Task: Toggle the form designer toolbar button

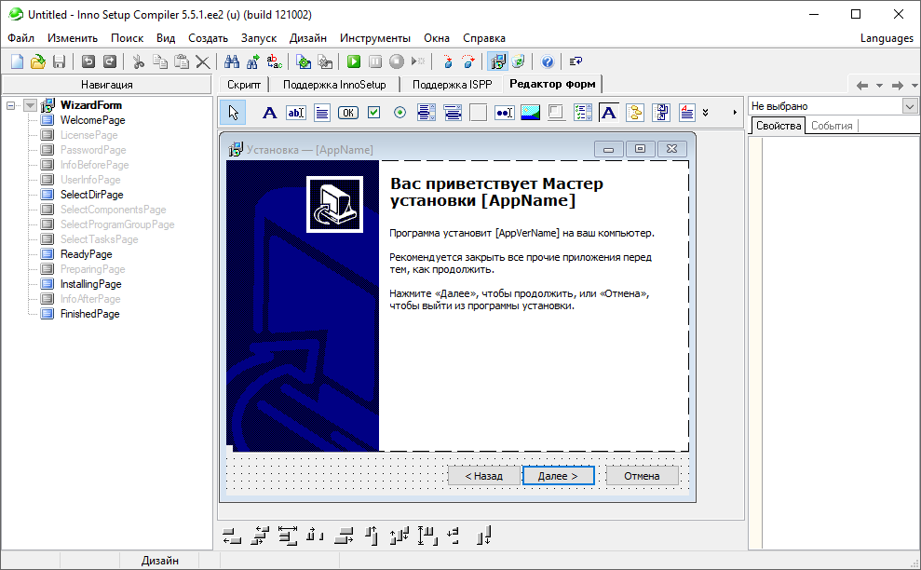Action: (x=497, y=61)
